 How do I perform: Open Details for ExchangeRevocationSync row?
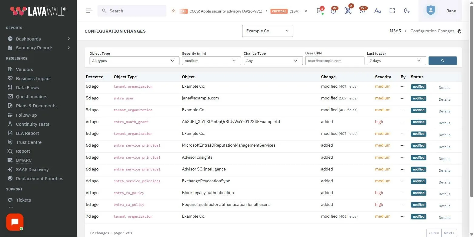pyautogui.click(x=444, y=182)
